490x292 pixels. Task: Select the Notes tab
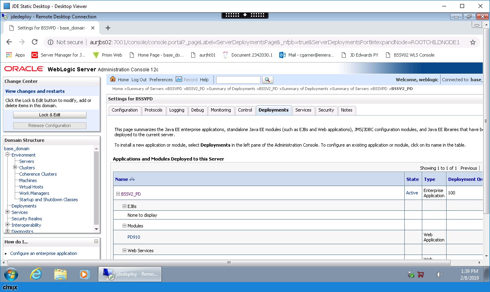[x=347, y=110]
